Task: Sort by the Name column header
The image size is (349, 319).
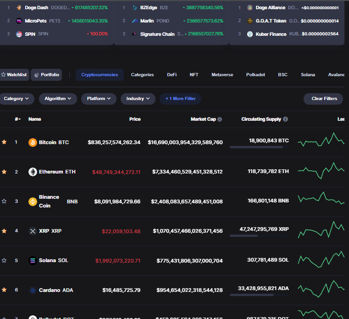Action: [35, 119]
